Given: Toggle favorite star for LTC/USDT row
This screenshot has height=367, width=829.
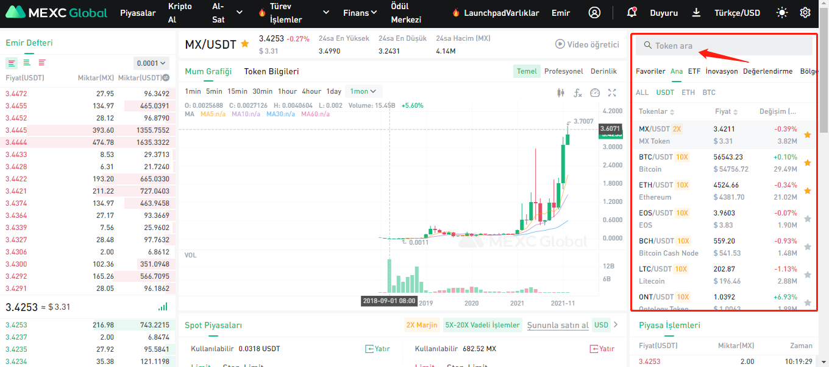Looking at the screenshot, I should click(x=808, y=274).
